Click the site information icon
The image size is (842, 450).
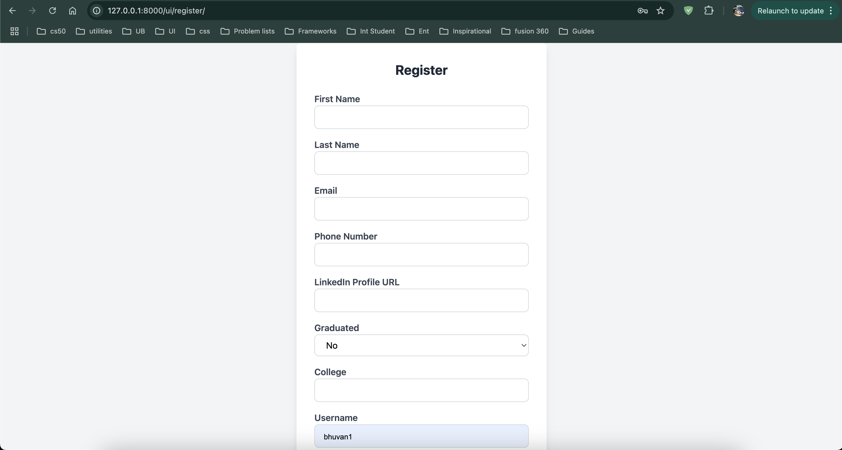96,11
